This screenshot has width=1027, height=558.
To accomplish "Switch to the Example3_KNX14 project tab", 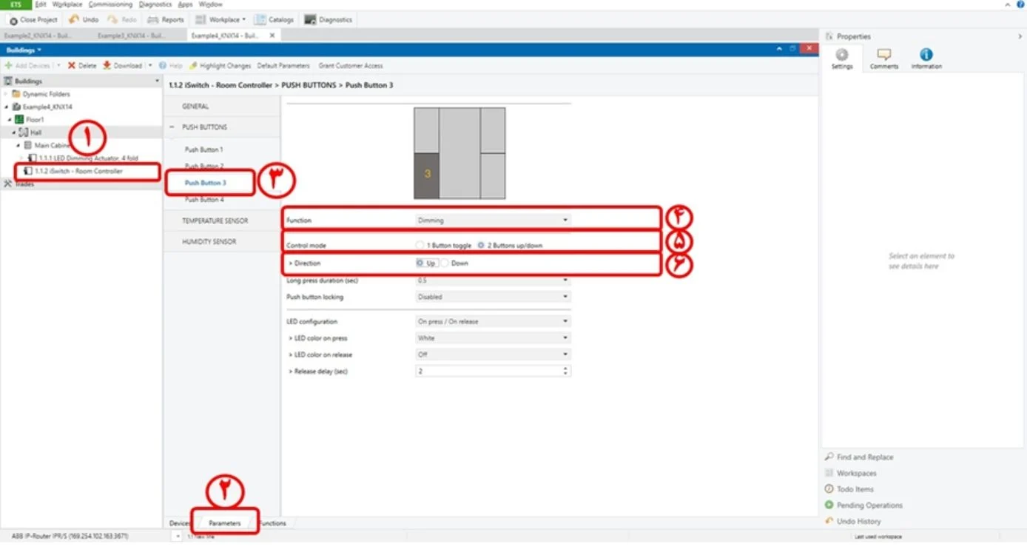I will point(132,36).
